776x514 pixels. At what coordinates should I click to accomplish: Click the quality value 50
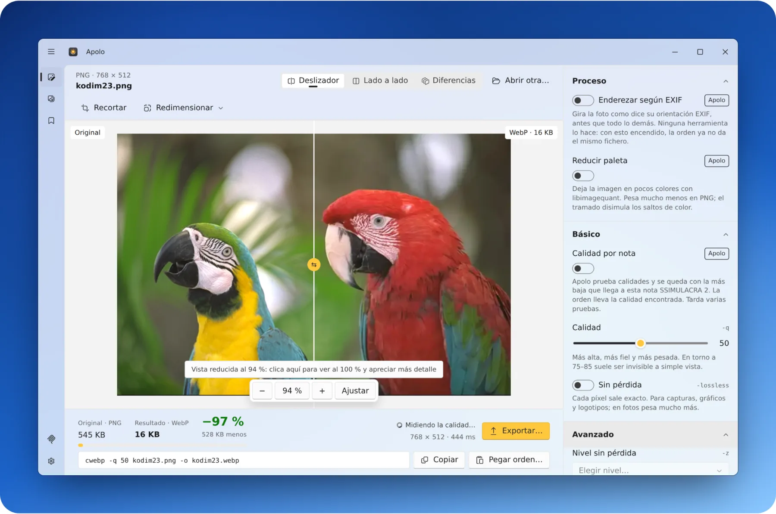(724, 343)
